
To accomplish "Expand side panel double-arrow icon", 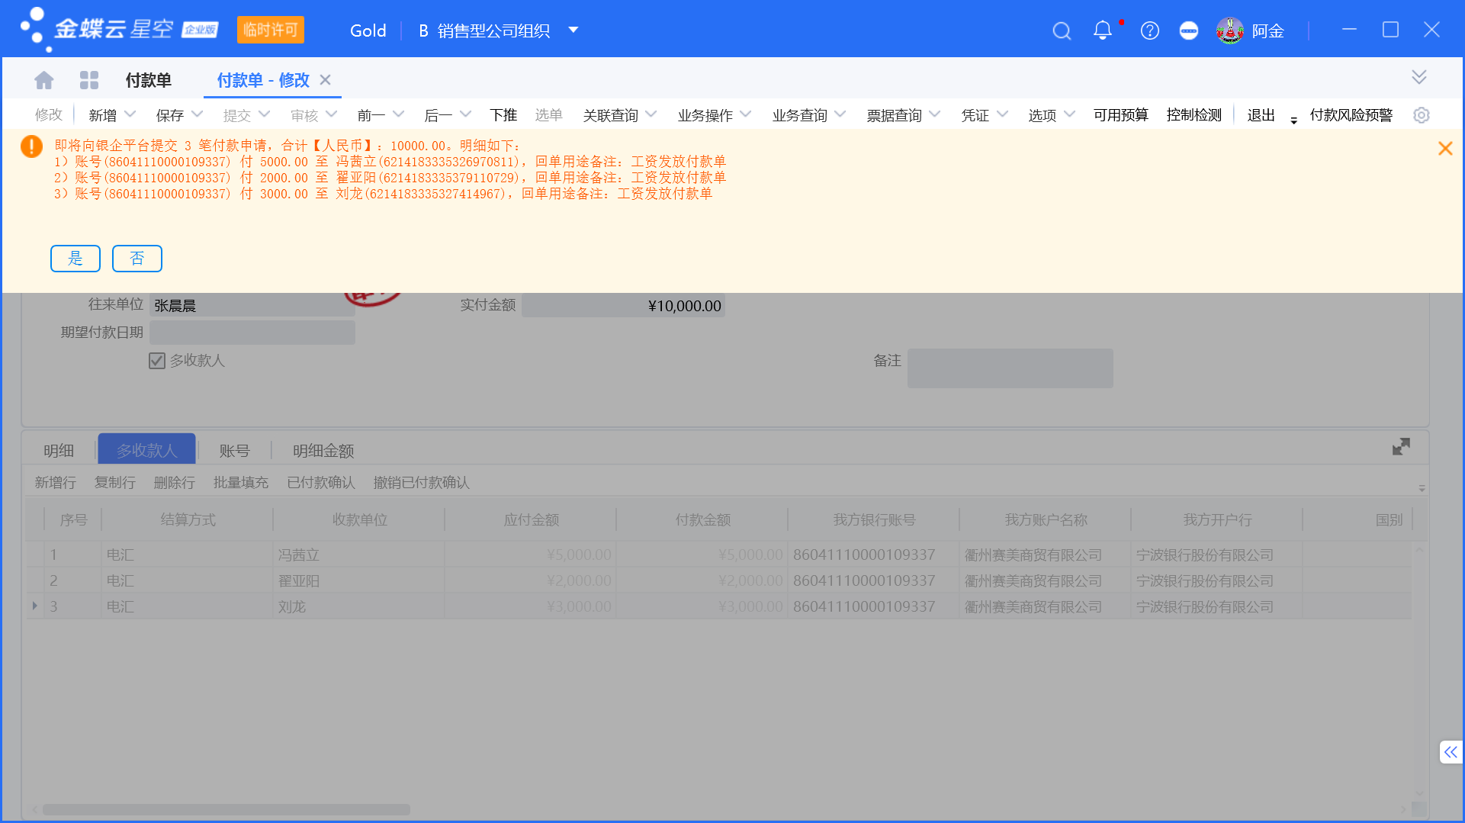I will (x=1450, y=752).
